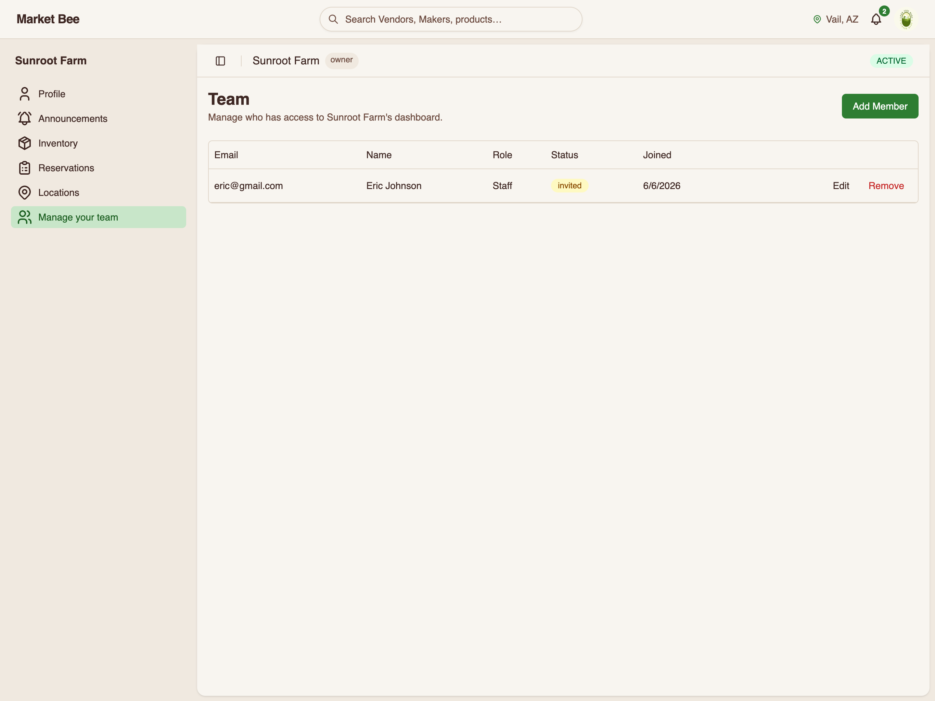The height and width of the screenshot is (701, 935).
Task: Click the ACTIVE status badge
Action: click(891, 61)
